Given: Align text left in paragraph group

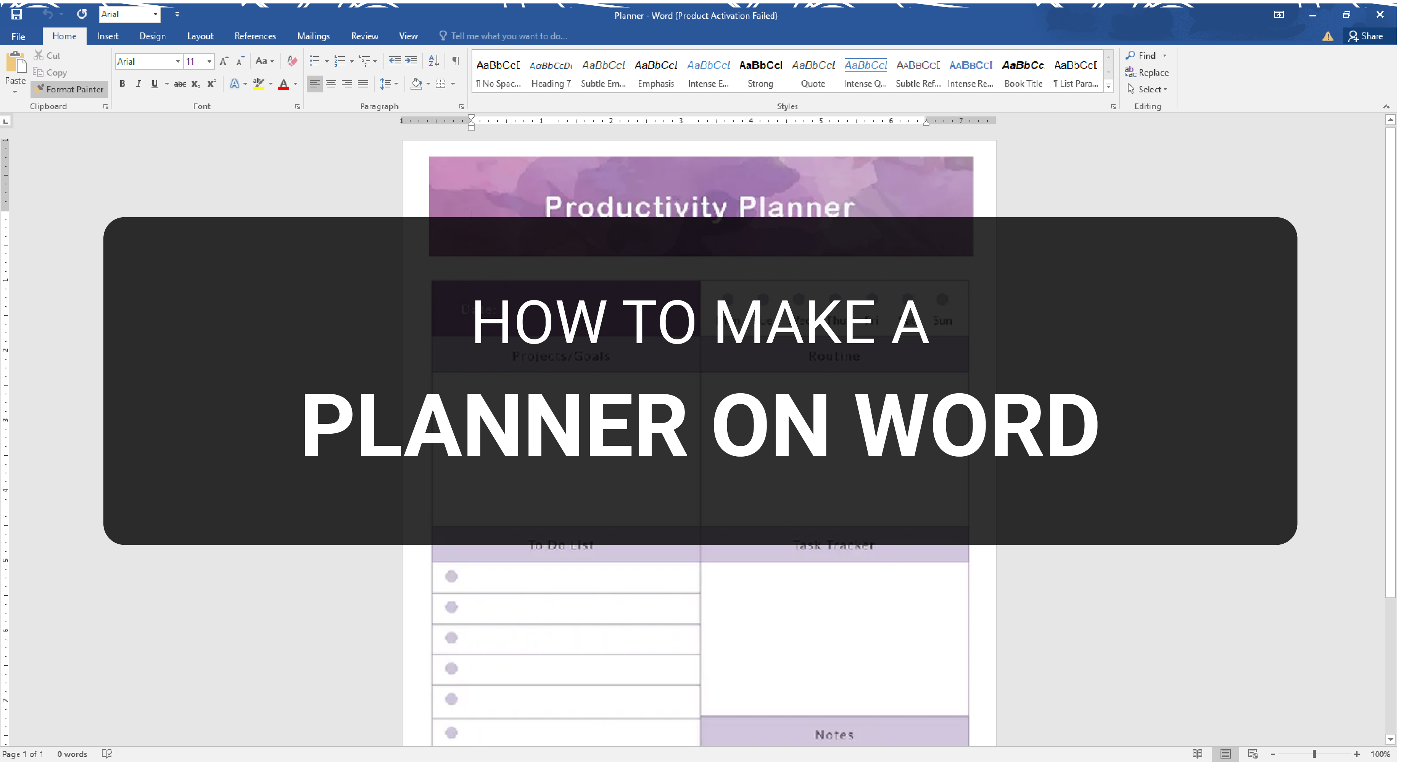Looking at the screenshot, I should (314, 84).
